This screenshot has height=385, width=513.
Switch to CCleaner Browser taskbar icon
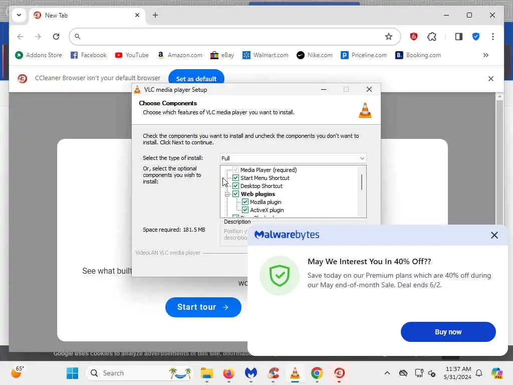point(339,373)
